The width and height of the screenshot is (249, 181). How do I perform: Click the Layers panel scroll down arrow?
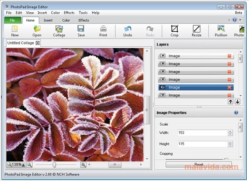pos(240,96)
